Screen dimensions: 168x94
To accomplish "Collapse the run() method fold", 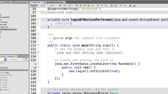I will tap(38, 67).
